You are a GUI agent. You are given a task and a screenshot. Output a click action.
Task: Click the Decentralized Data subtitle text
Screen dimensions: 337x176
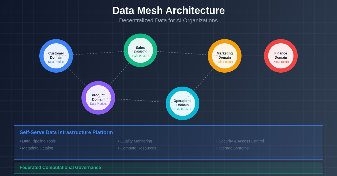point(168,20)
